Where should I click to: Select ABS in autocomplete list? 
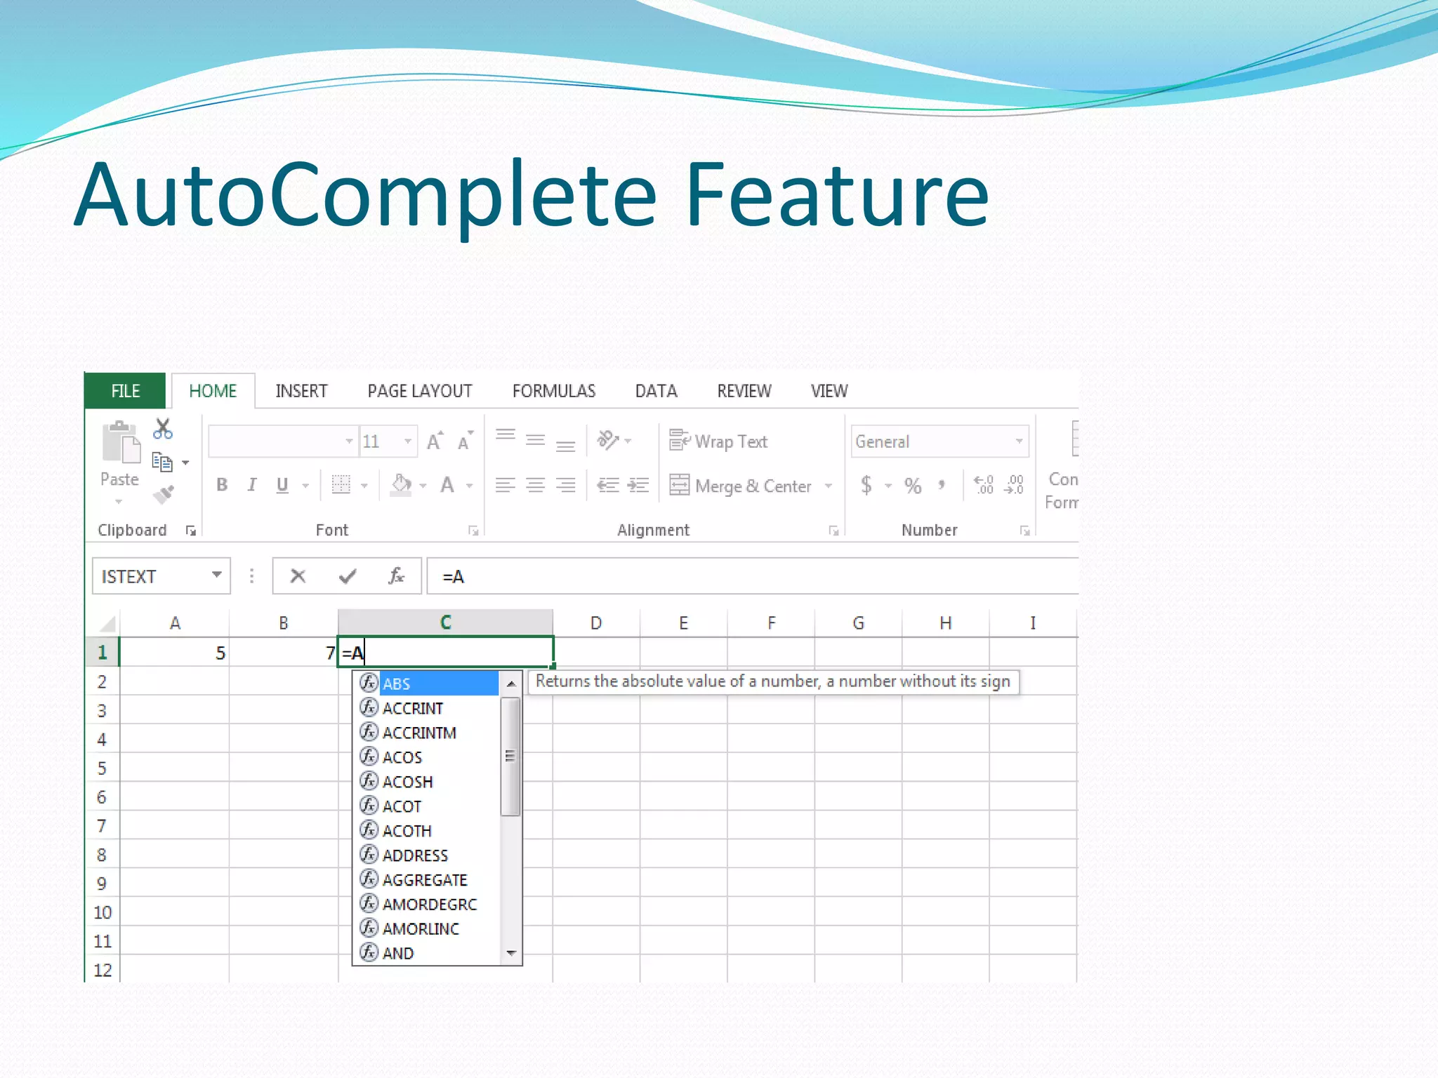[x=428, y=684]
